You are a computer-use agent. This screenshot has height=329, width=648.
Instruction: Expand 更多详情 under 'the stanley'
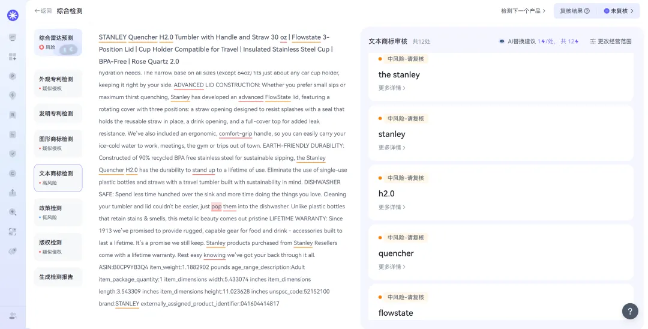(392, 88)
